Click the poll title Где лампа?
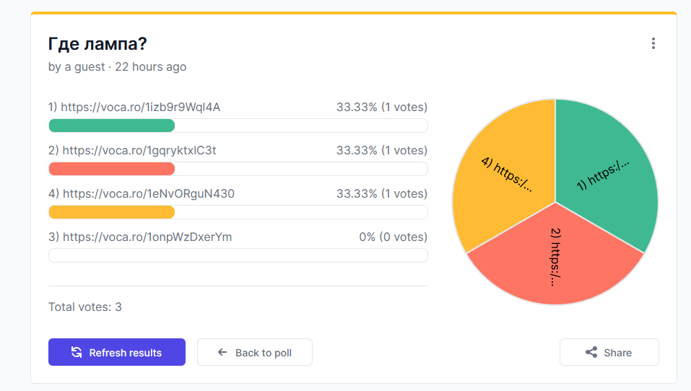 [x=97, y=43]
